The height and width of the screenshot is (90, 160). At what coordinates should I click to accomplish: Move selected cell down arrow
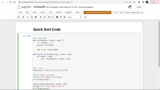coord(45,17)
